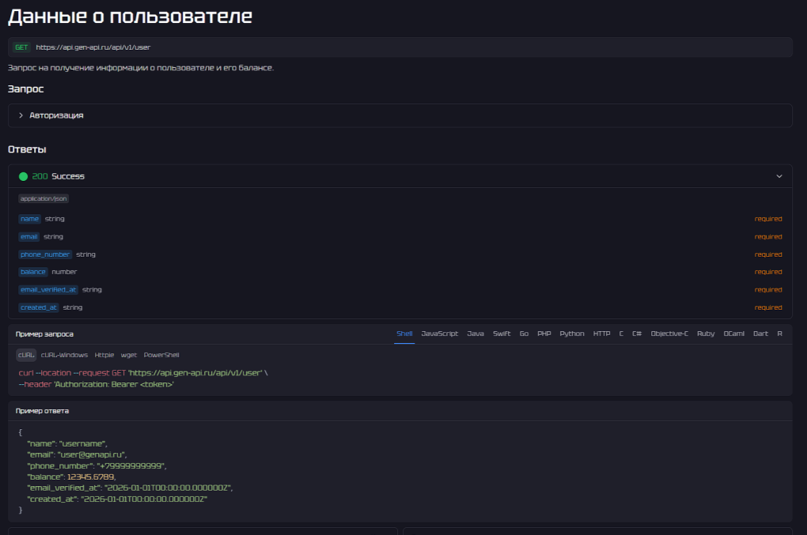Switch to the PowerShell variant
The height and width of the screenshot is (535, 807).
pyautogui.click(x=161, y=355)
